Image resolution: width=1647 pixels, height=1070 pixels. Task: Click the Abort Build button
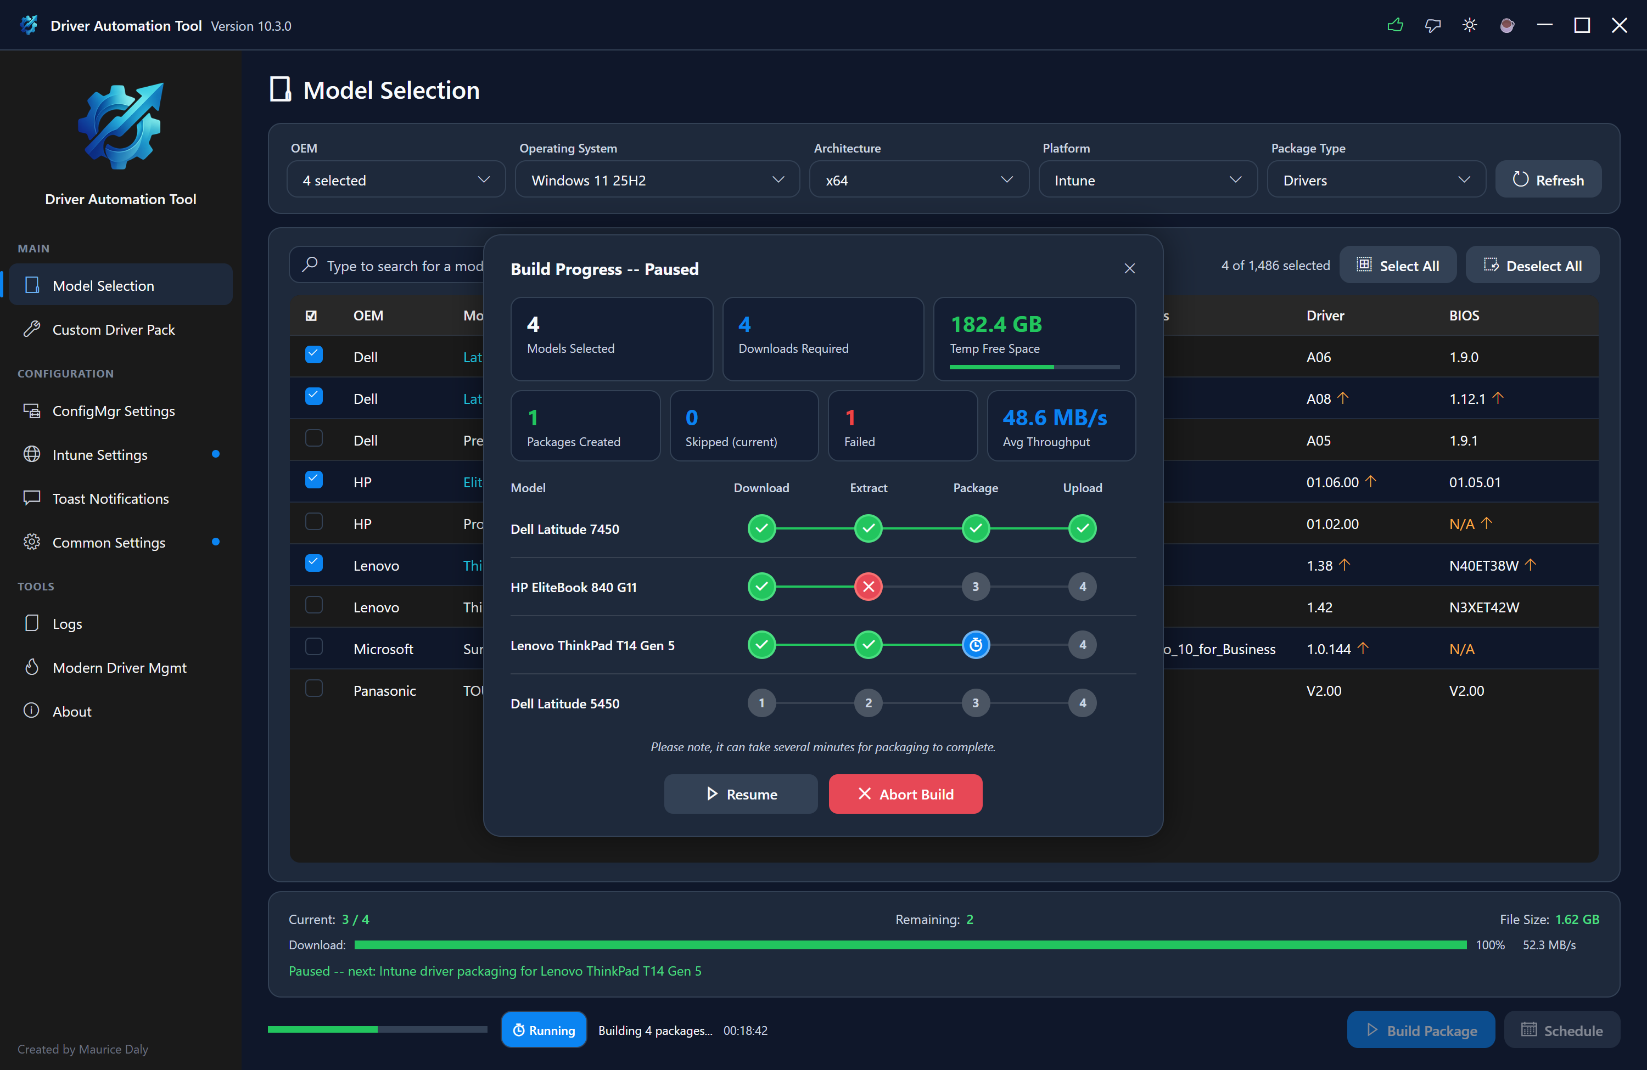(x=905, y=794)
